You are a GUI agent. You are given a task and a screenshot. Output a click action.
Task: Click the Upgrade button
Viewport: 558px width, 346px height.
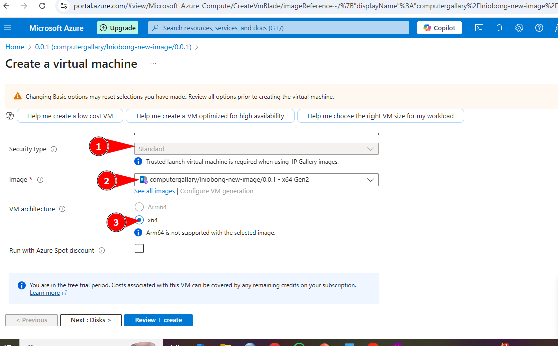(118, 28)
